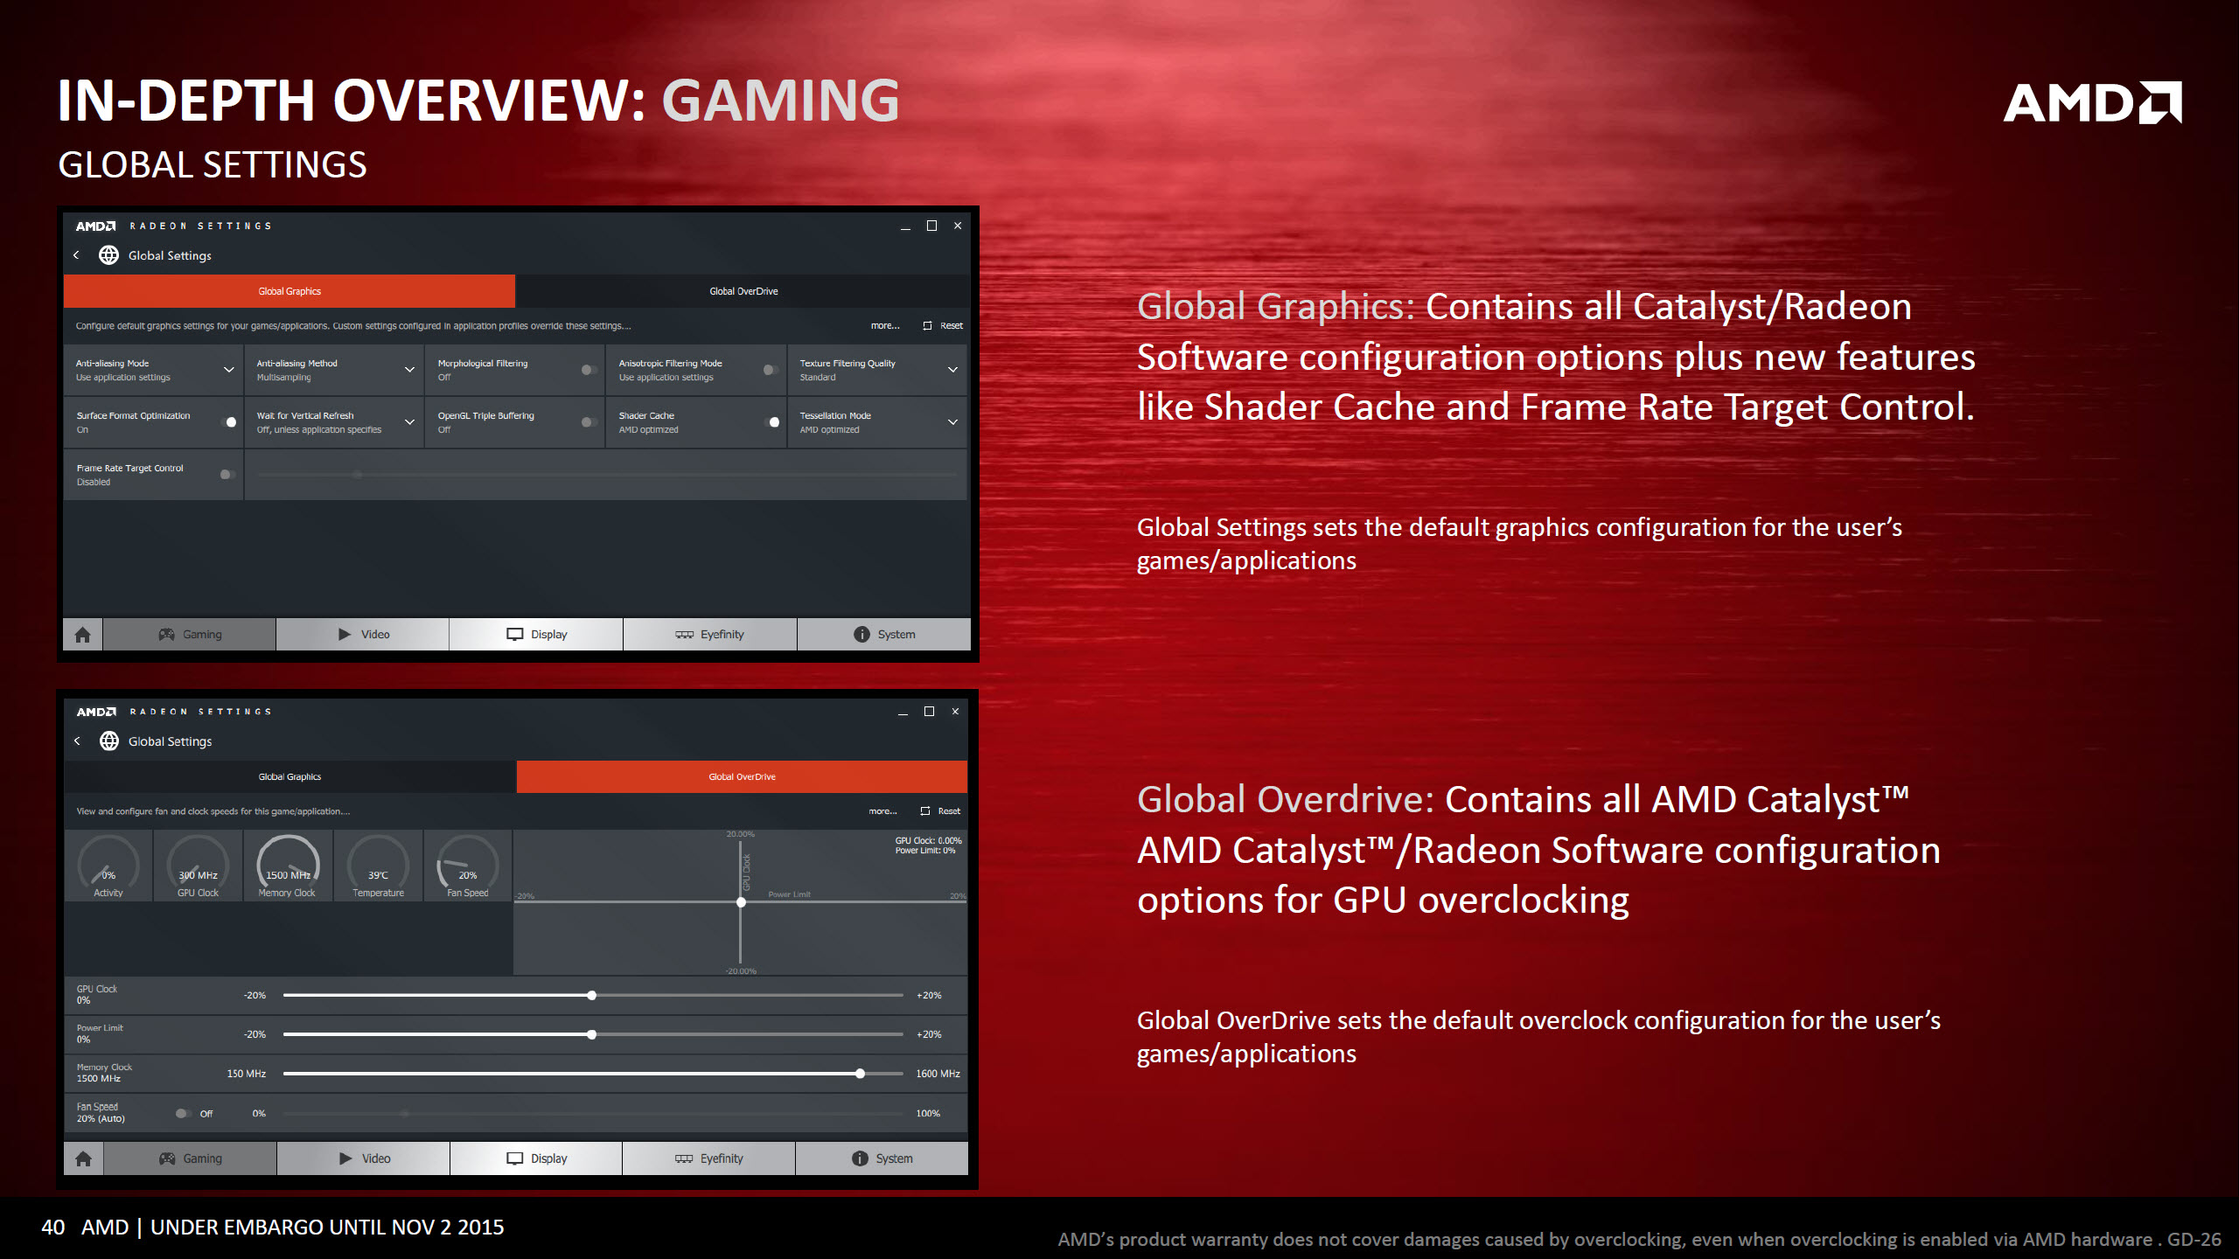Image resolution: width=2239 pixels, height=1259 pixels.
Task: Expand Wait for Vertical Refresh dropdown
Action: [409, 422]
